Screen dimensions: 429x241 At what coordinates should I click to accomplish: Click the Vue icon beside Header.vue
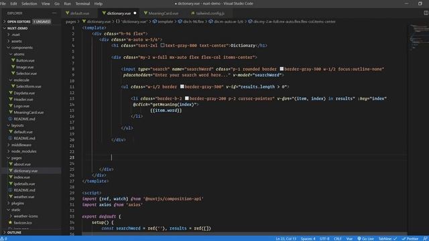(11, 100)
